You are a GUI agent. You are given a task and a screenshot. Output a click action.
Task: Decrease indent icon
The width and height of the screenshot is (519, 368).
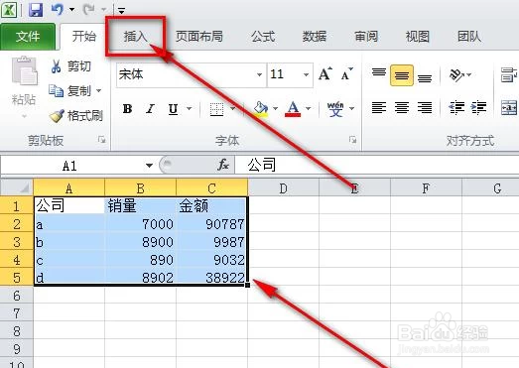(456, 108)
